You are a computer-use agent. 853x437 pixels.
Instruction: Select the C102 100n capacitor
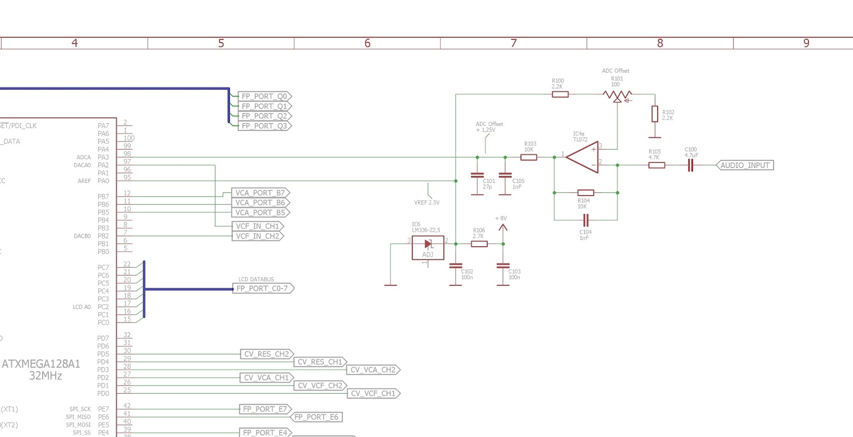pos(455,266)
